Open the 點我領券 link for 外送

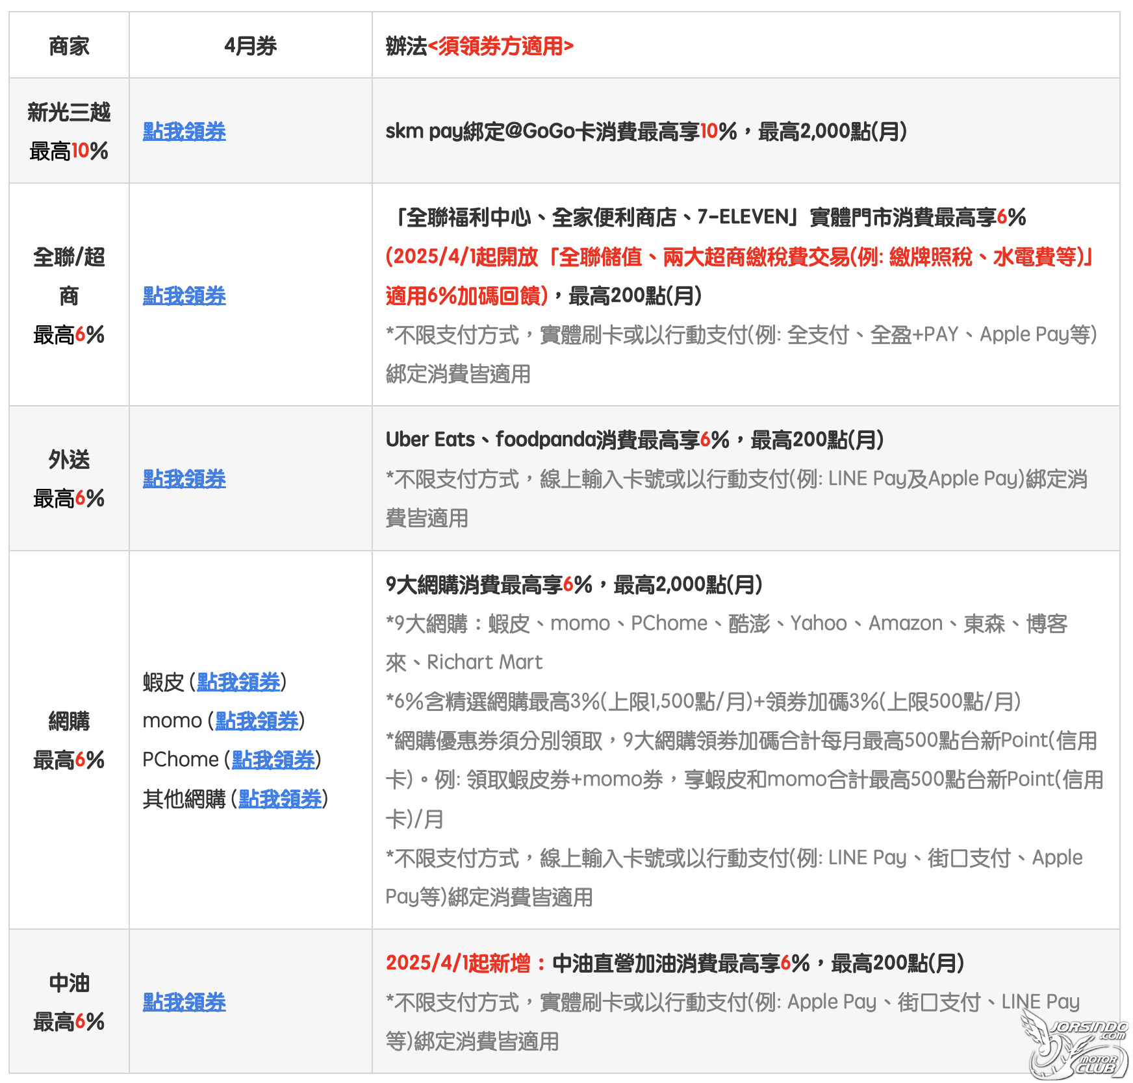pos(184,479)
